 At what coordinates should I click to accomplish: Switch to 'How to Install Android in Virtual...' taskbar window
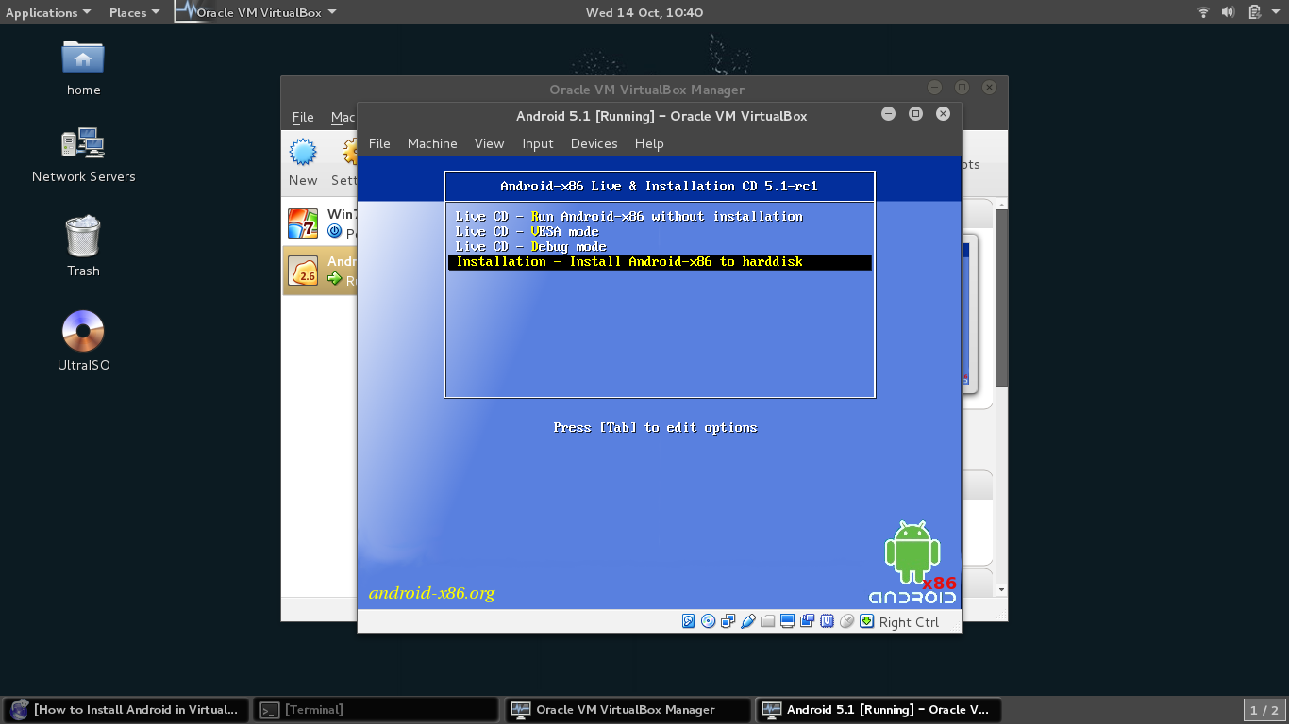pyautogui.click(x=127, y=710)
